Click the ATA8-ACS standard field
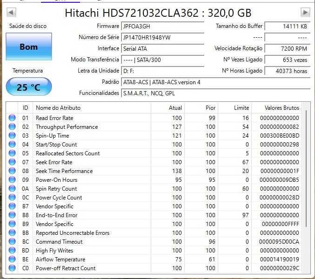The image size is (315, 279). (216, 82)
